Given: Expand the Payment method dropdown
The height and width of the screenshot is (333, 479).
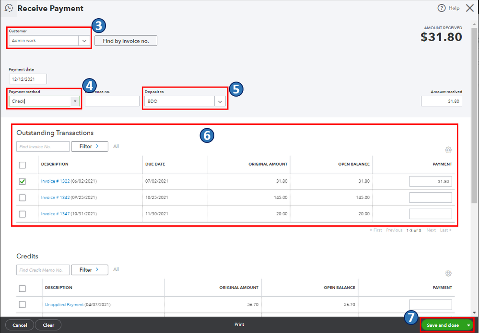Looking at the screenshot, I should coord(75,101).
